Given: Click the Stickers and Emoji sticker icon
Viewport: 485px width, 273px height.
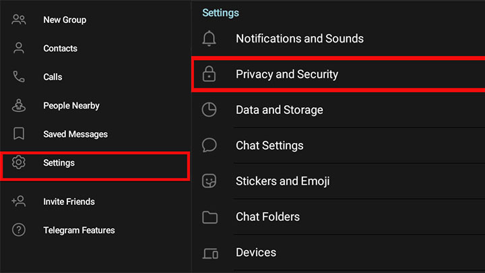Looking at the screenshot, I should click(209, 181).
